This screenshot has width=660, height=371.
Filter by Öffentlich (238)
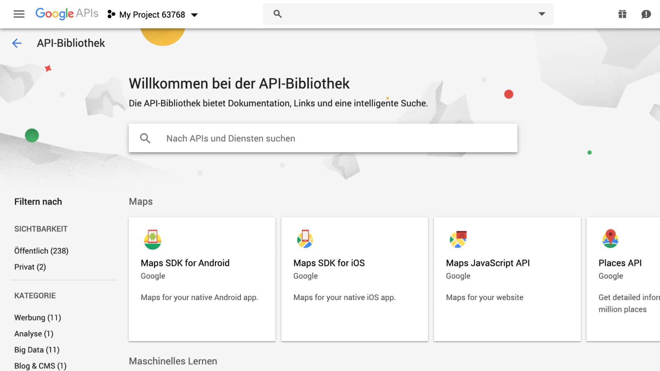coord(41,251)
